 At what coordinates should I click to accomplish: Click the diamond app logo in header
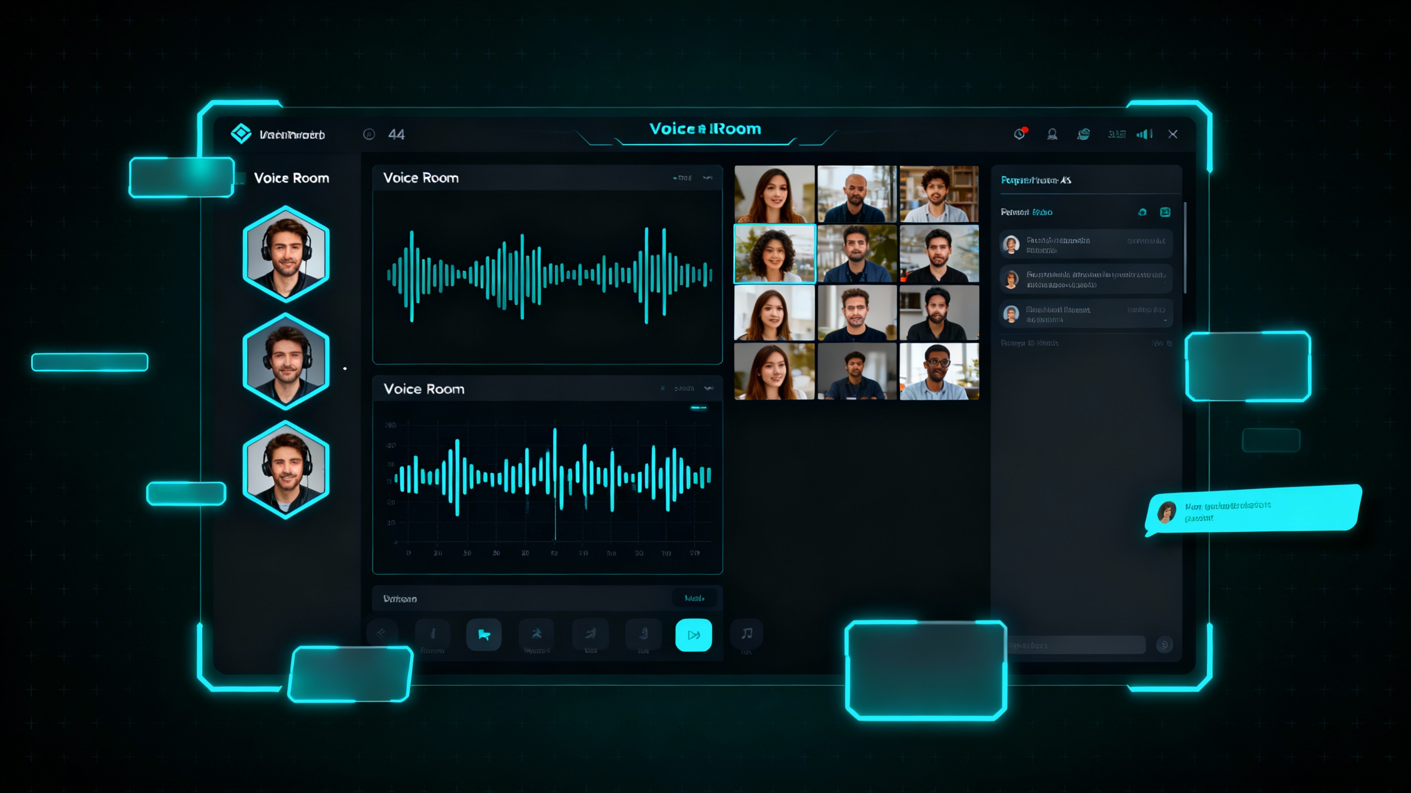[x=241, y=134]
